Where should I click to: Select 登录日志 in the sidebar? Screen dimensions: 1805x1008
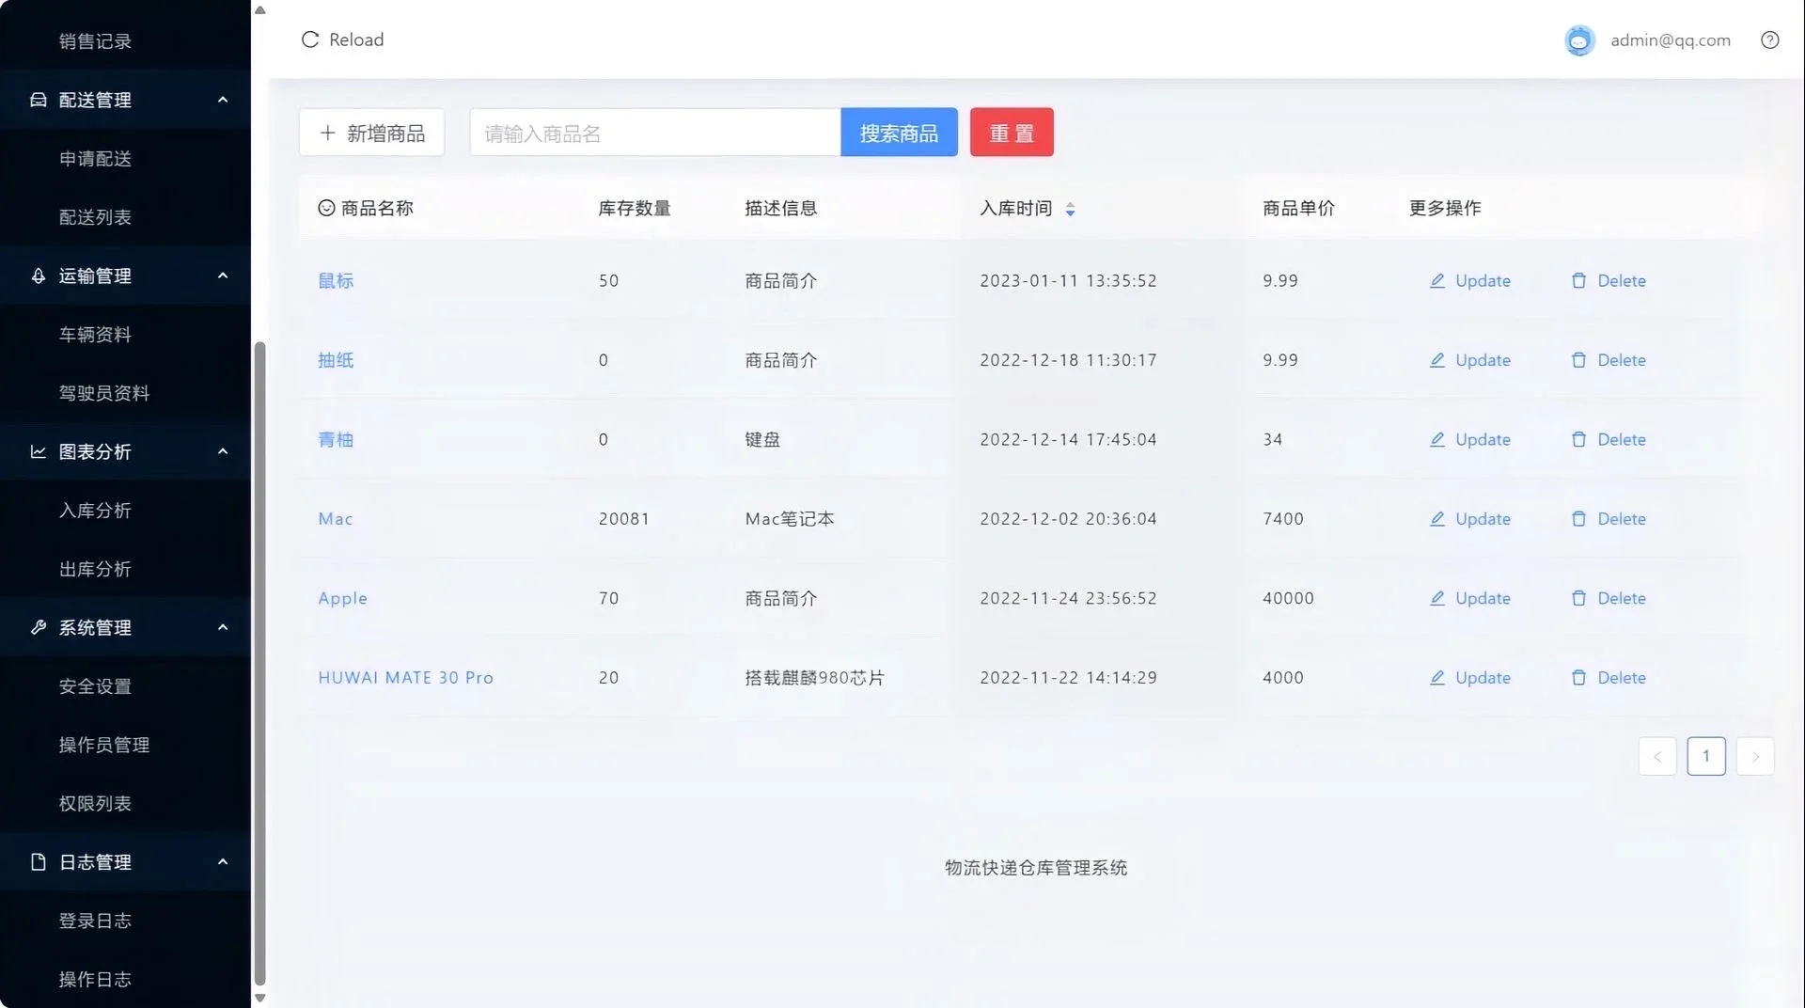[x=96, y=921]
